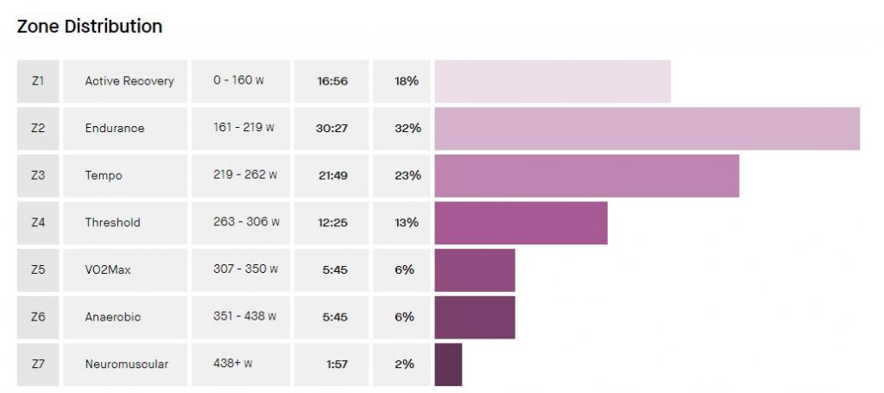Select the Threshold zone name
Viewport: 884px width, 393px height.
coord(112,222)
